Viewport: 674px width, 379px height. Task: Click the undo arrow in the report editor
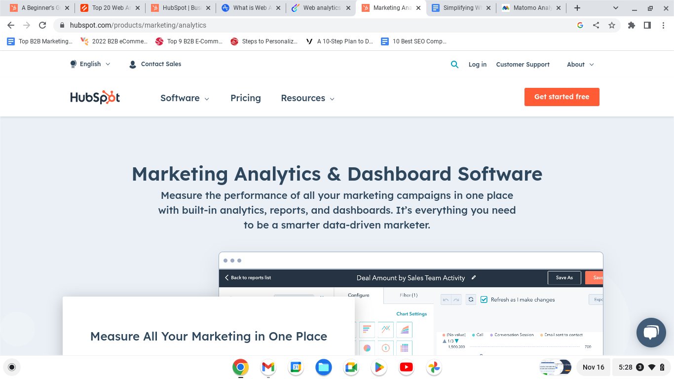click(446, 300)
